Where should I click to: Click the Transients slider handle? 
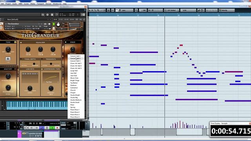51,64
